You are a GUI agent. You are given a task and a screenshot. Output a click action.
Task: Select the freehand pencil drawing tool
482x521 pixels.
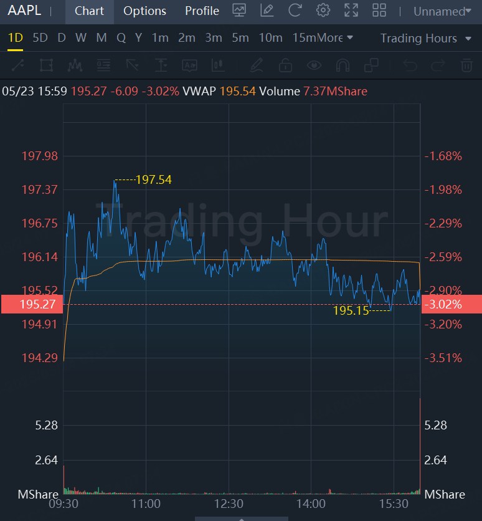[x=257, y=65]
